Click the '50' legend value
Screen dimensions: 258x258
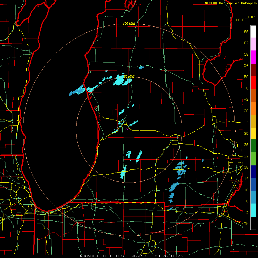[x=246, y=77]
